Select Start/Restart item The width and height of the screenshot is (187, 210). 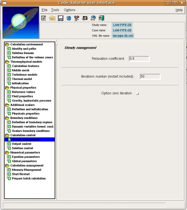coord(21,174)
